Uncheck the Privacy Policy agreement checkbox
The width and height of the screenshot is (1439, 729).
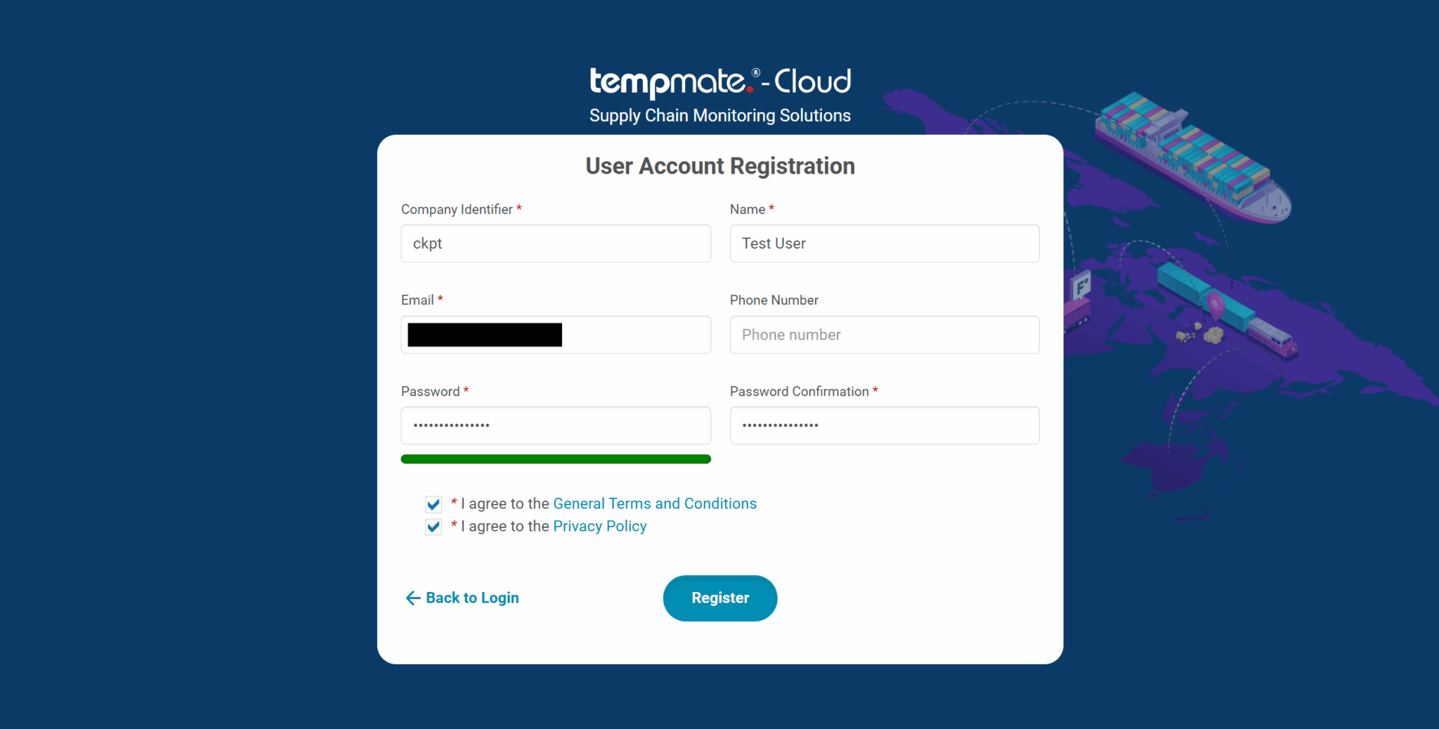coord(434,527)
